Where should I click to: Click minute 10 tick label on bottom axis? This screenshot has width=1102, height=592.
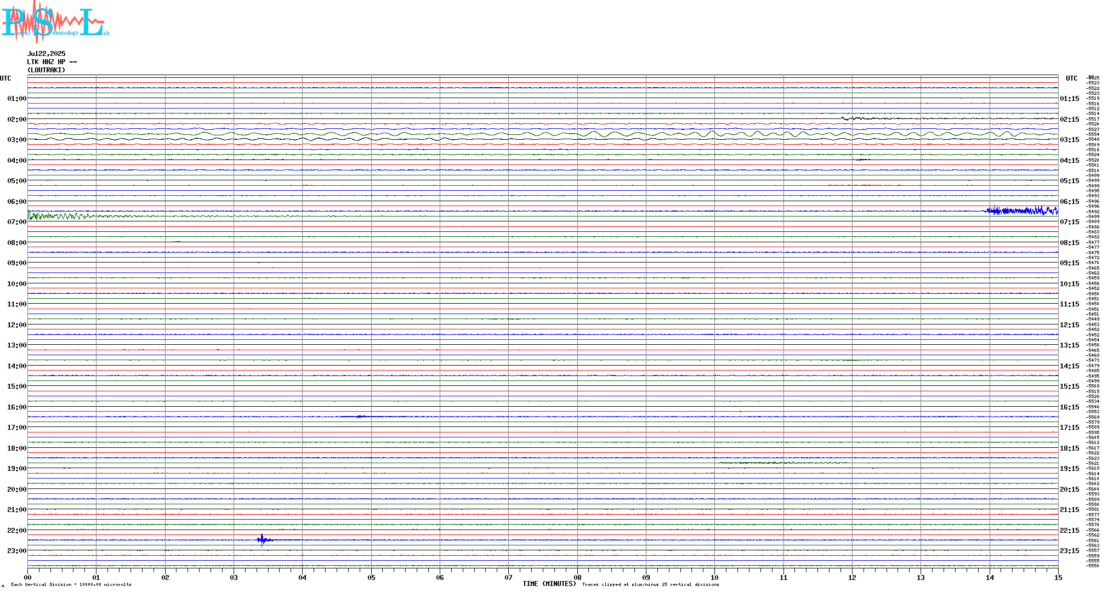click(714, 577)
